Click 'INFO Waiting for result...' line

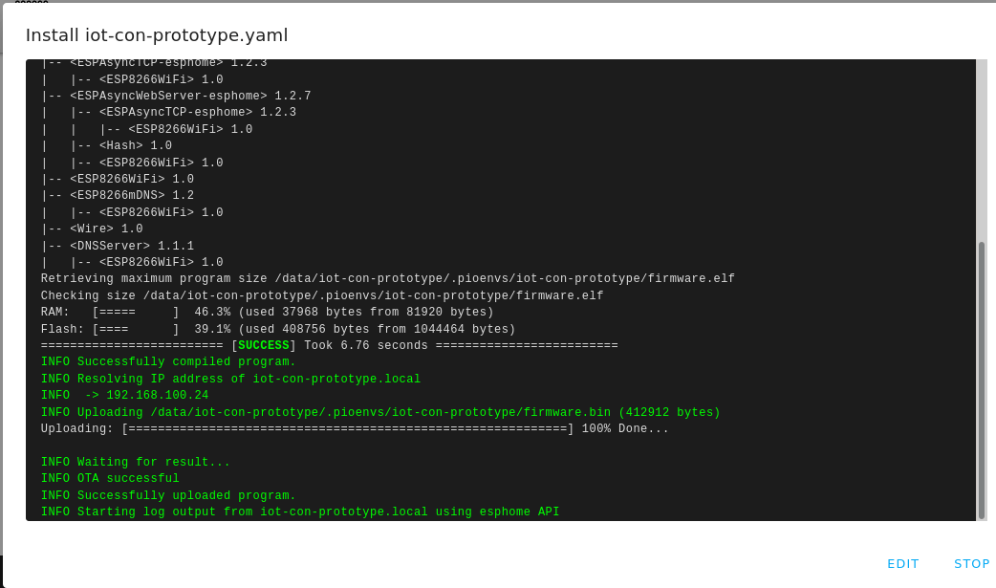pyautogui.click(x=136, y=462)
